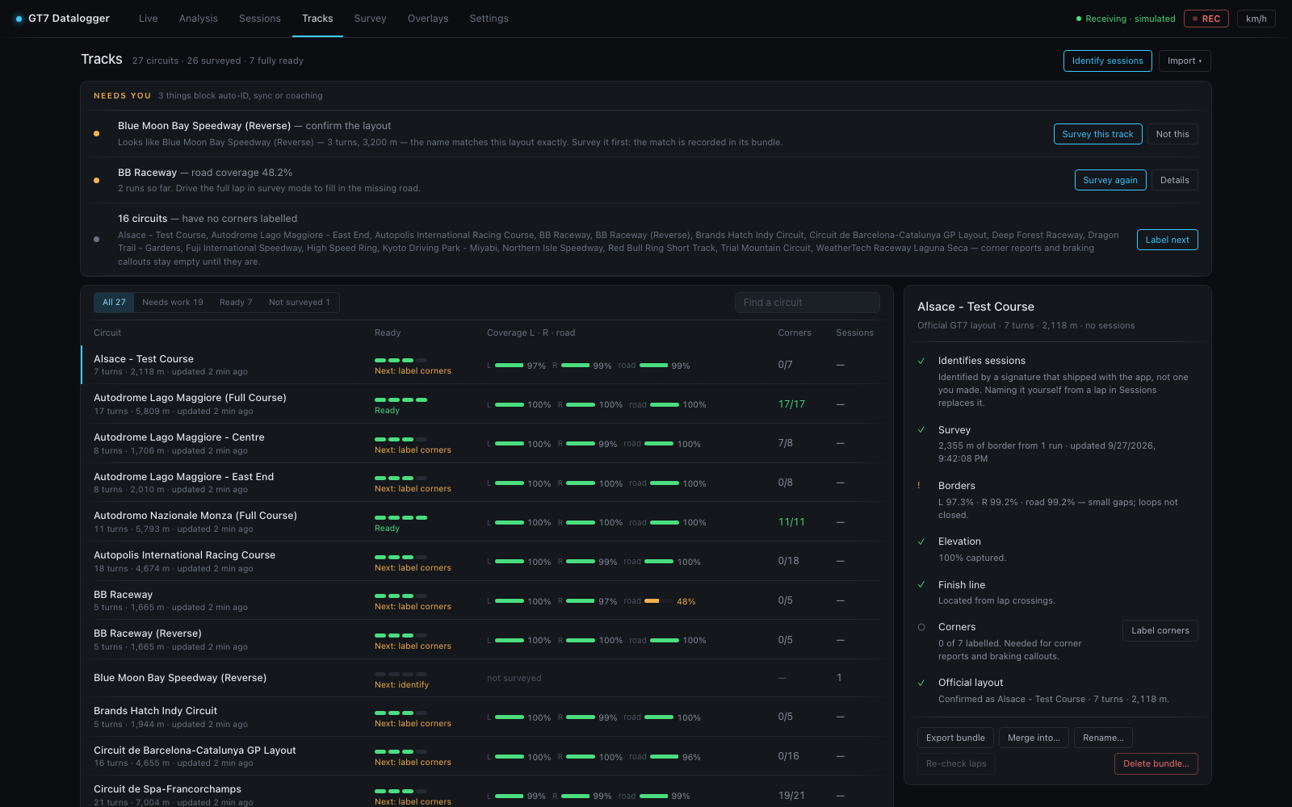Click Label corners in detail panel
This screenshot has height=807, width=1292.
[x=1160, y=630]
